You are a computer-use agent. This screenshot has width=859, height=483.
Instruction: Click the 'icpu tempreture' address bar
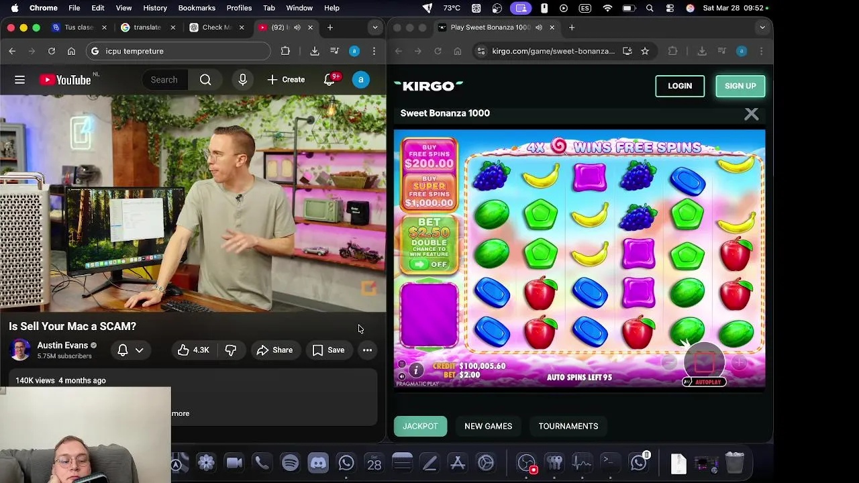[178, 51]
